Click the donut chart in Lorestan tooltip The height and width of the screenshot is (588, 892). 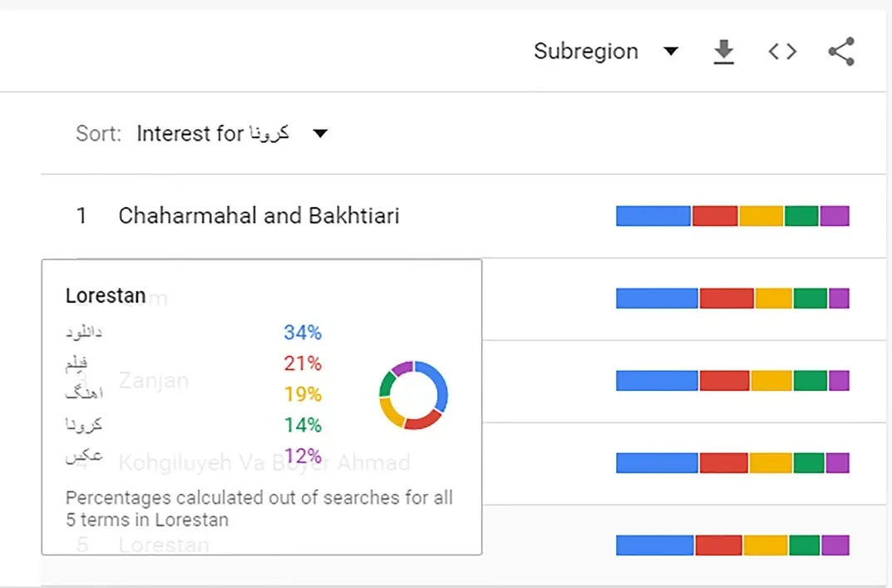pos(413,394)
